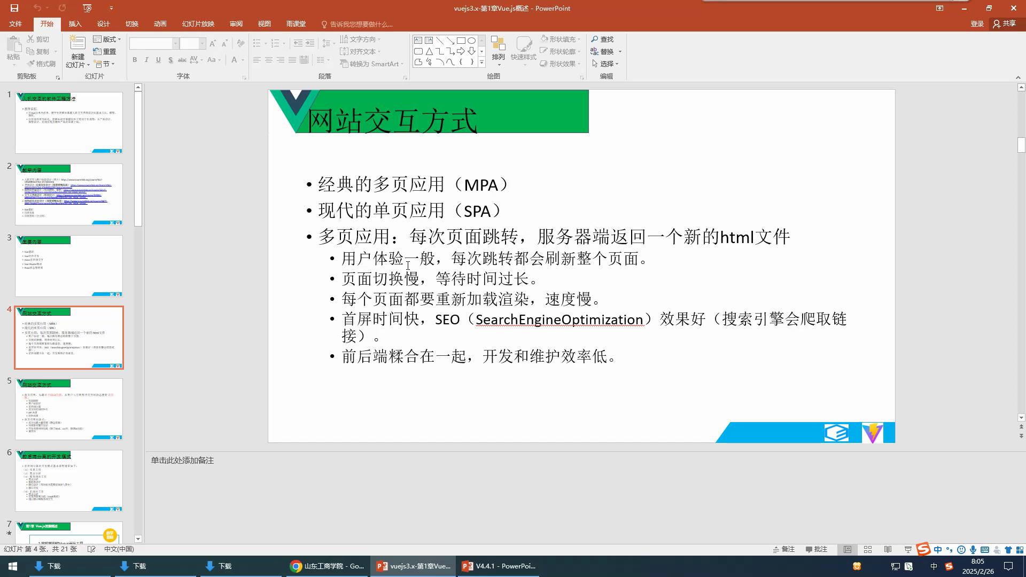1026x577 pixels.
Task: Toggle Notes (备注) pane in status bar
Action: (784, 549)
